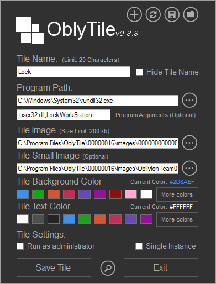Select green tile text color swatch
This screenshot has width=216, height=284.
tap(85, 219)
